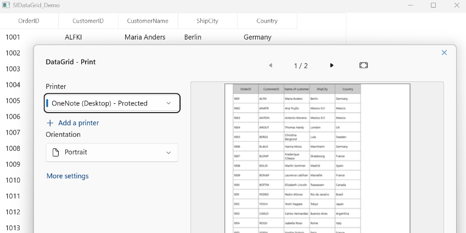Click the 1 / 2 page indicator
Image resolution: width=466 pixels, height=233 pixels.
click(x=301, y=66)
